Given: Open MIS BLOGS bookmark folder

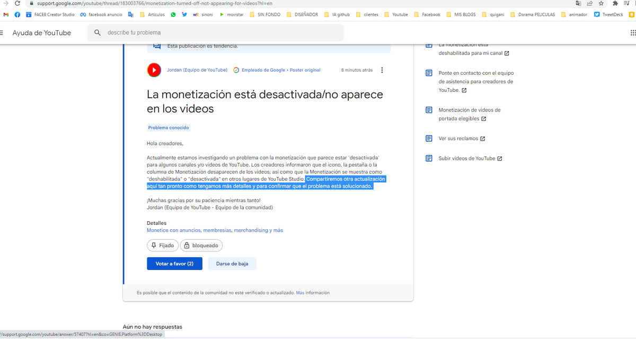Looking at the screenshot, I should 461,14.
